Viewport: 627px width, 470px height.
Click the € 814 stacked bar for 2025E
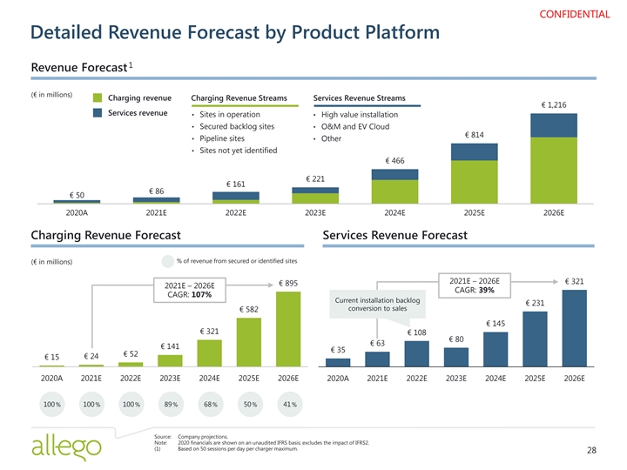click(475, 172)
